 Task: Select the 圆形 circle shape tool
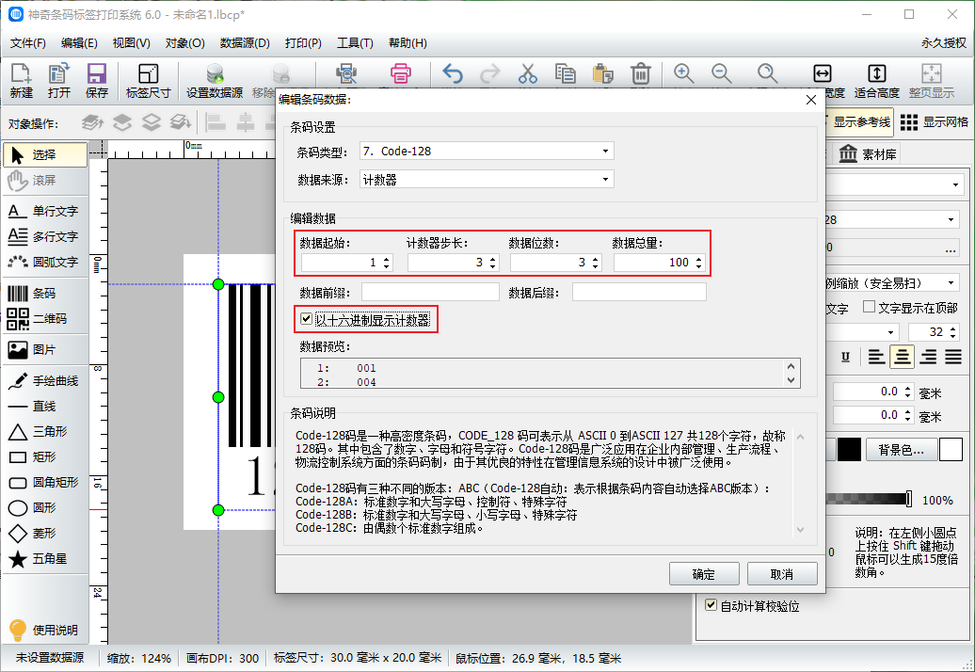pos(45,508)
